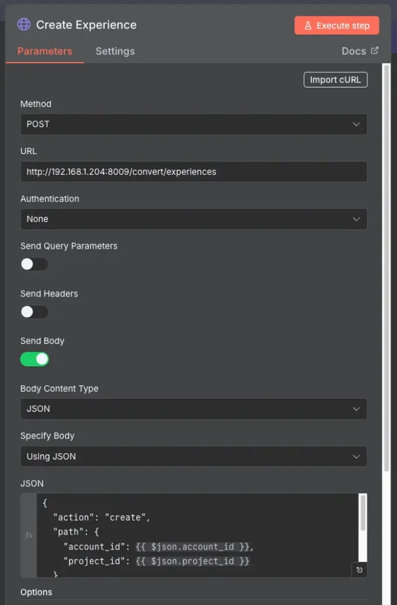The height and width of the screenshot is (605, 397).
Task: Click the globe HTTP node icon
Action: [x=24, y=24]
